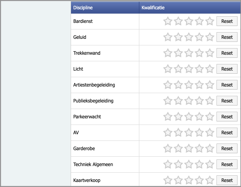Set Licht qualification to four stars
The image size is (241, 187).
coord(199,69)
